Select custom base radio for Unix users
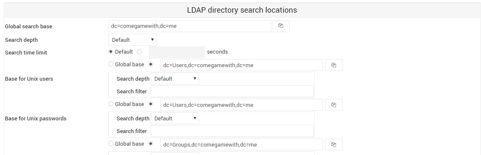Viewport: 481px width, 155px height. point(151,64)
